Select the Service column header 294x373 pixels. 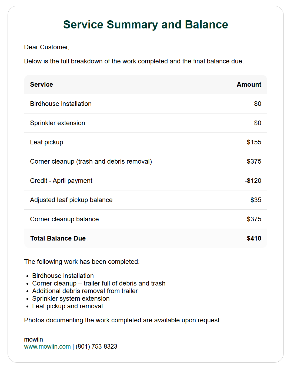click(42, 85)
